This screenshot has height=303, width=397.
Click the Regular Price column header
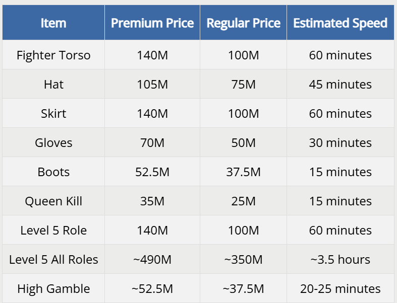tap(243, 23)
